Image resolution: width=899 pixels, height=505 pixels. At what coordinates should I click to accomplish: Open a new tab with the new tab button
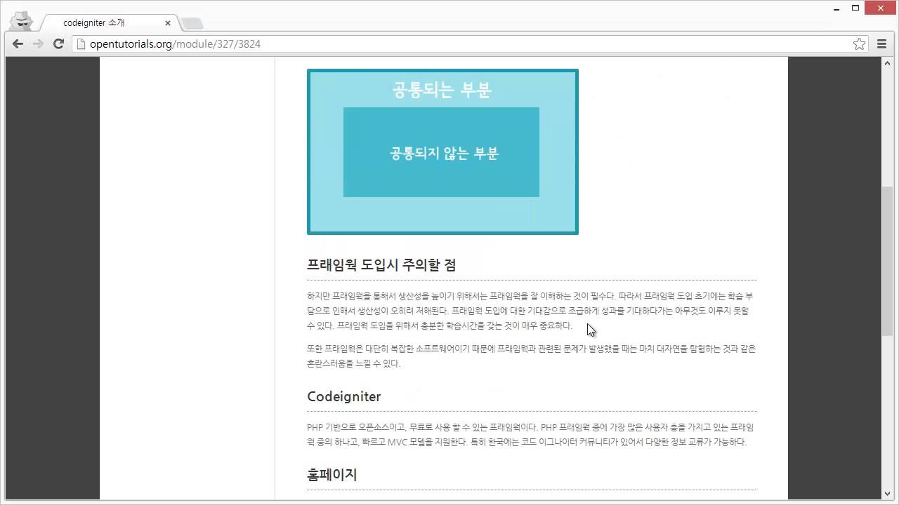192,24
